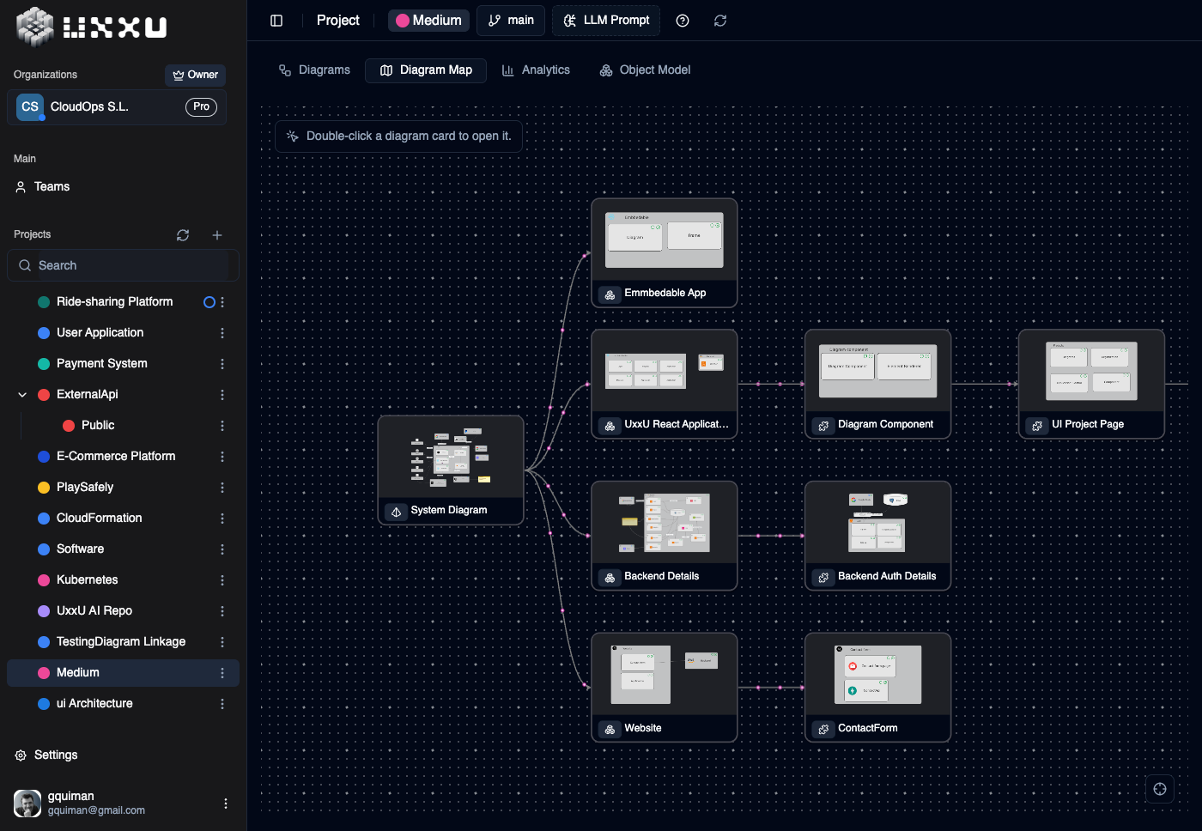Open options menu for TestingDiagram Linkage

click(222, 642)
